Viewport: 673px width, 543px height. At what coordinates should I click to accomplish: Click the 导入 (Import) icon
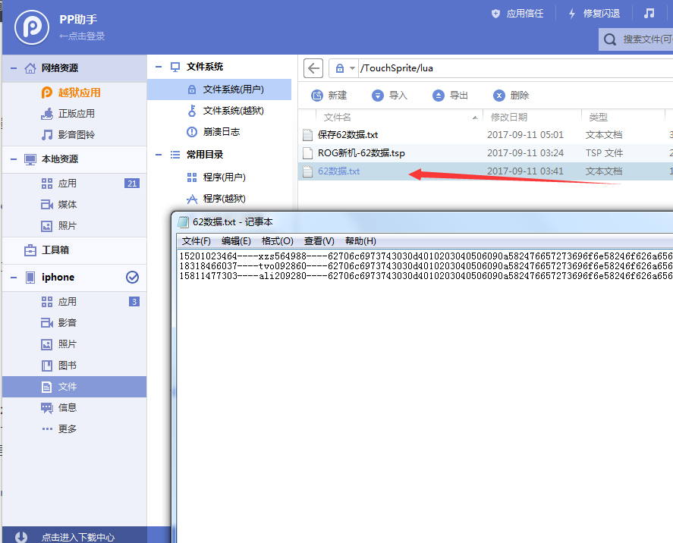[x=379, y=95]
